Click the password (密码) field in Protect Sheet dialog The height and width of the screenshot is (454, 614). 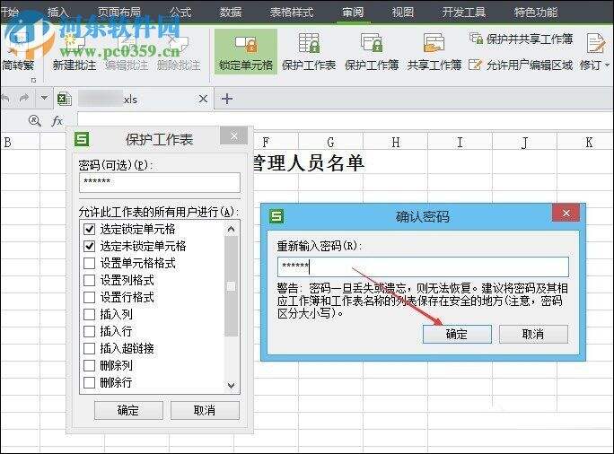[x=160, y=182]
